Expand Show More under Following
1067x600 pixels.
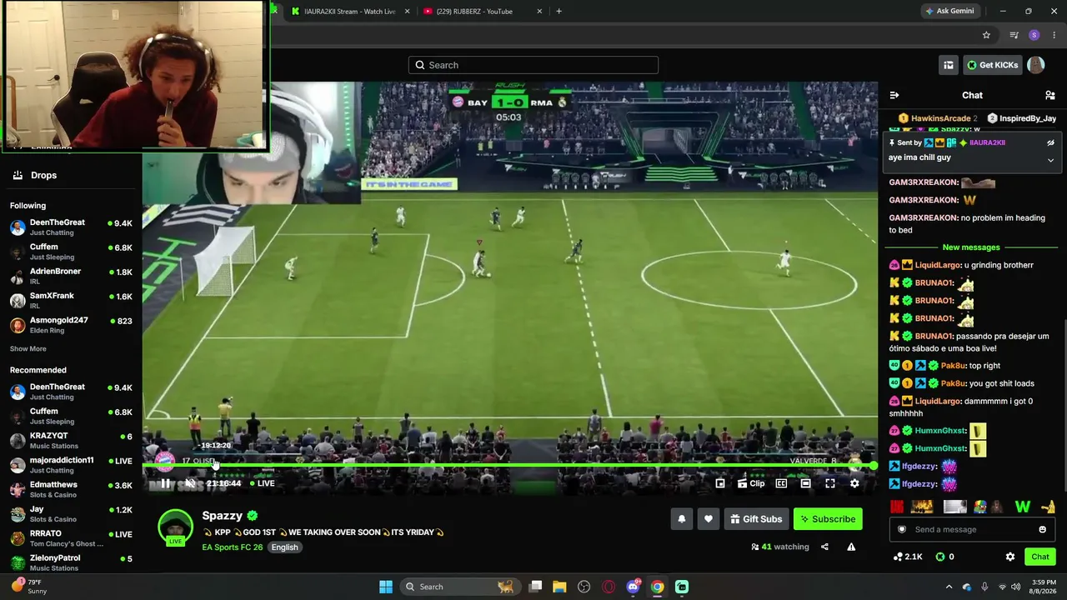28,349
